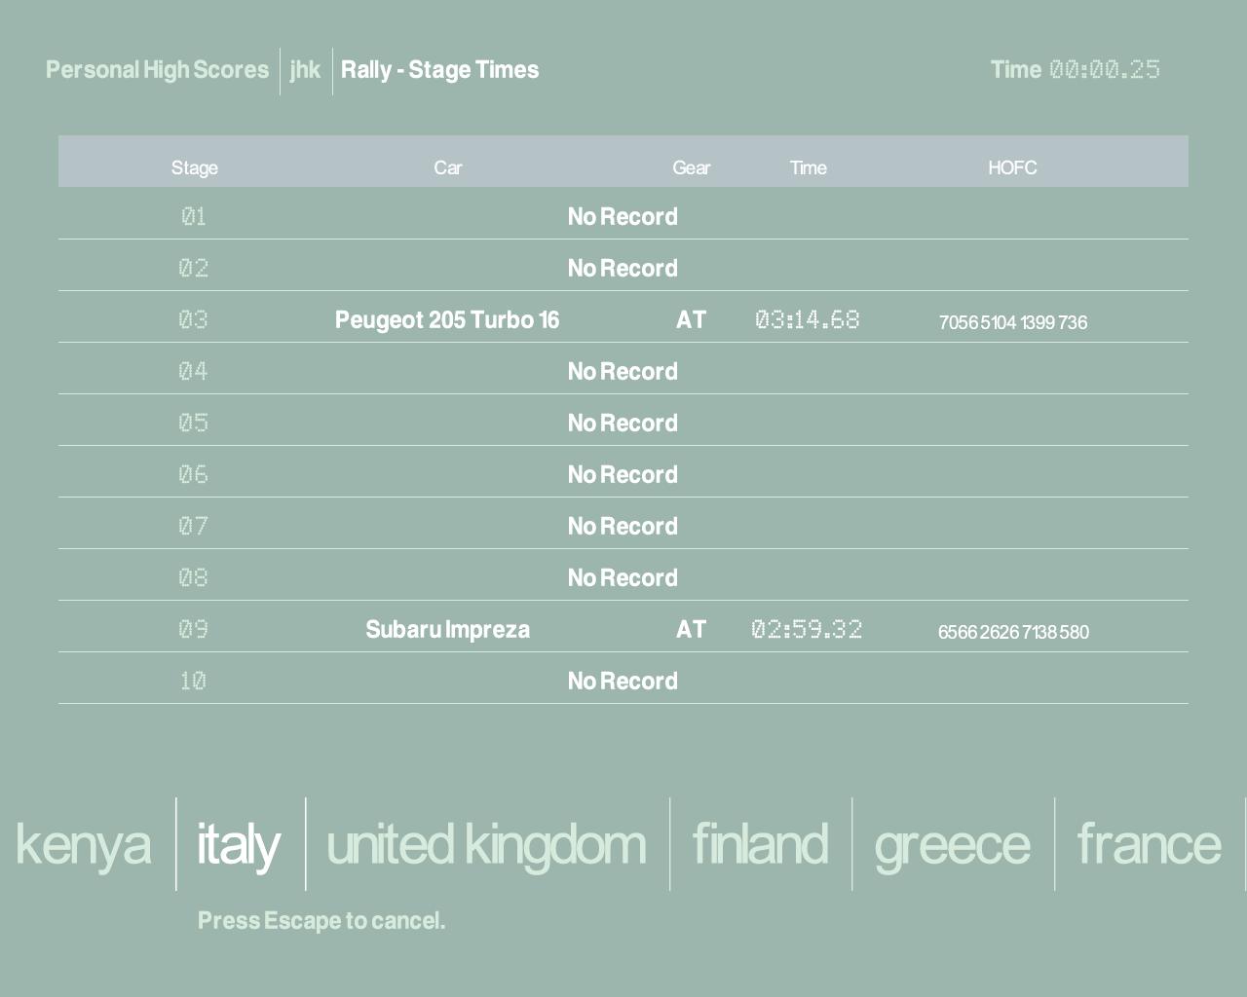
Task: Select the Peugeot 205 Turbo 16 record
Action: coord(447,320)
